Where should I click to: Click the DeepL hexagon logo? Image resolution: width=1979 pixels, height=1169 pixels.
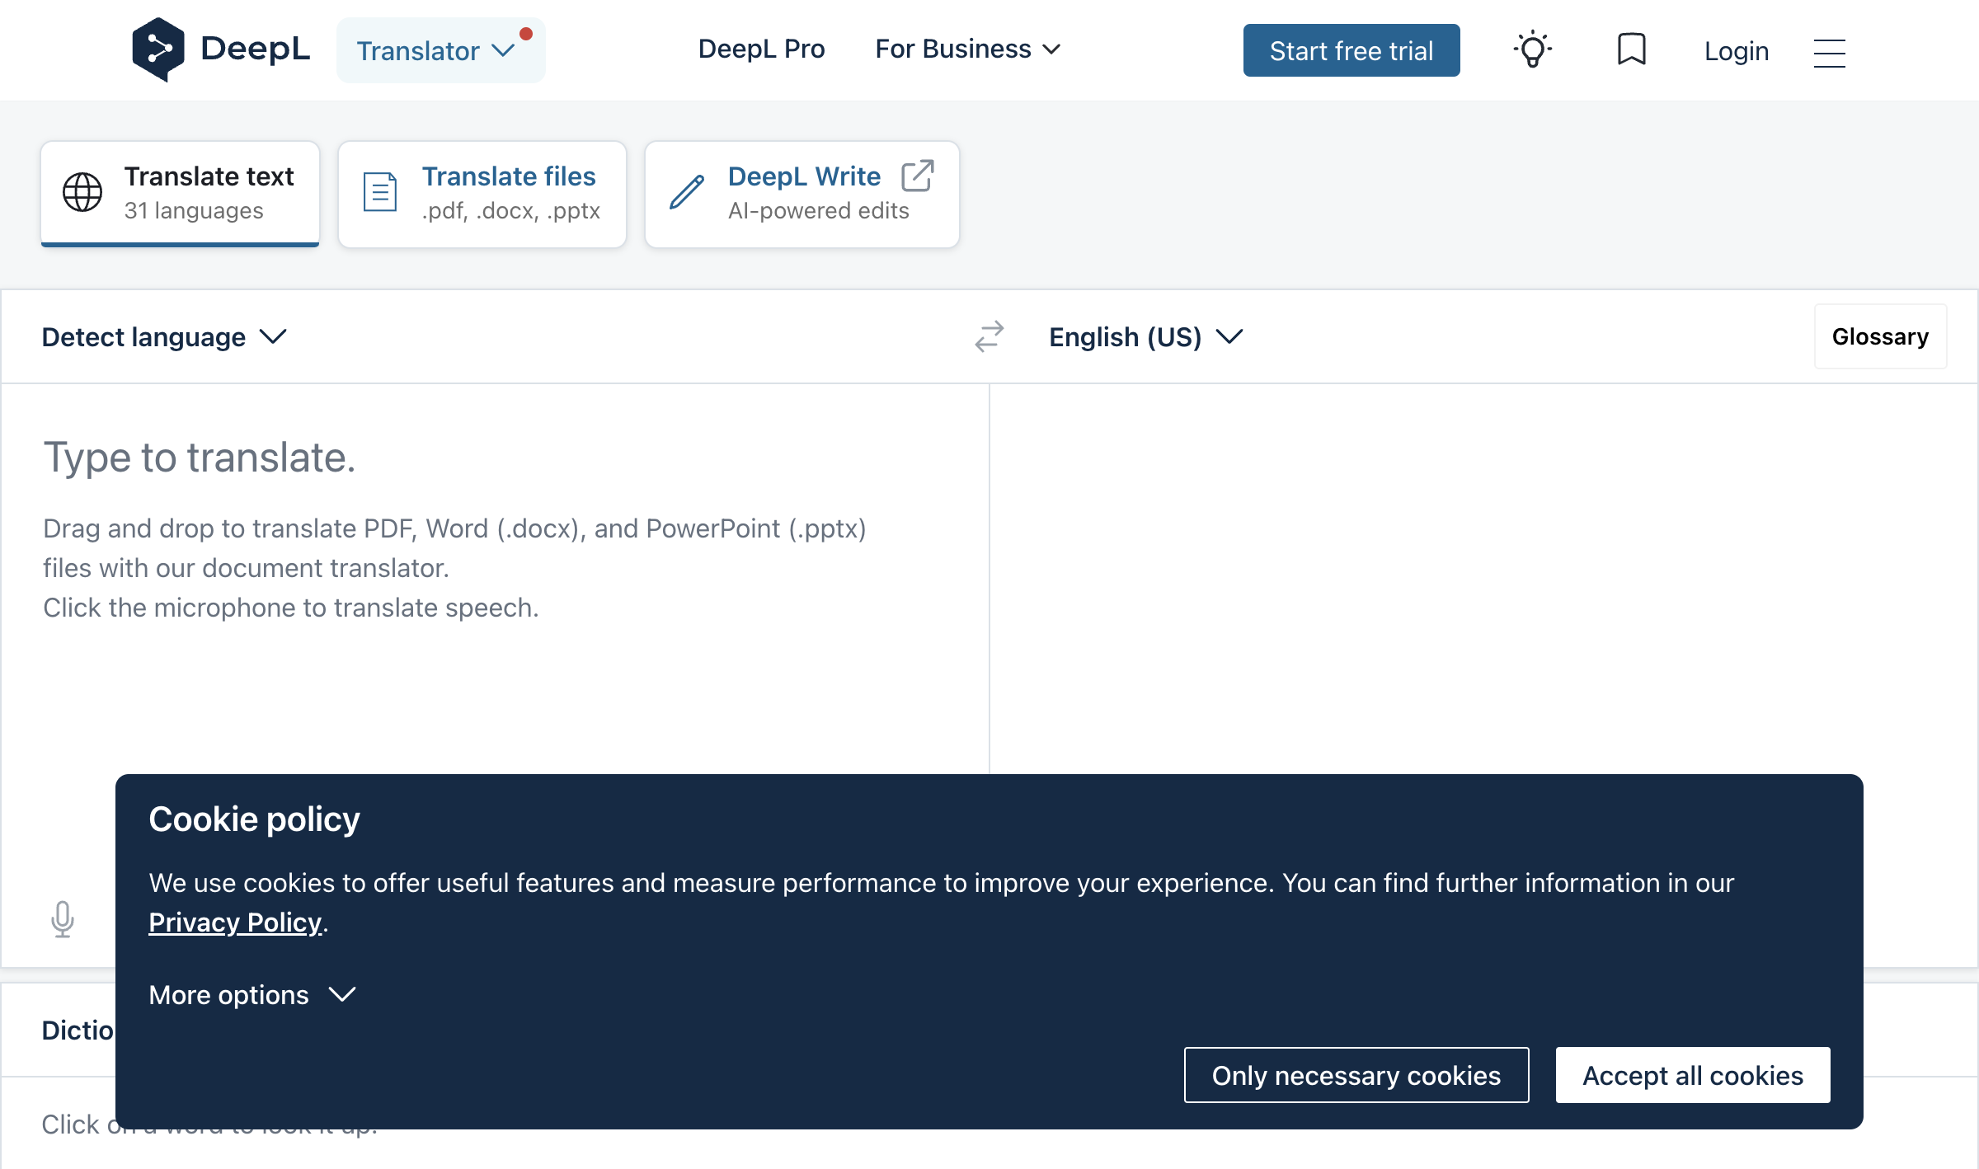(157, 49)
